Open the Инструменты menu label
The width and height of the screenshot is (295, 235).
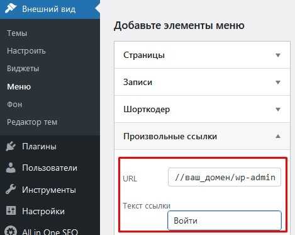[x=49, y=190]
